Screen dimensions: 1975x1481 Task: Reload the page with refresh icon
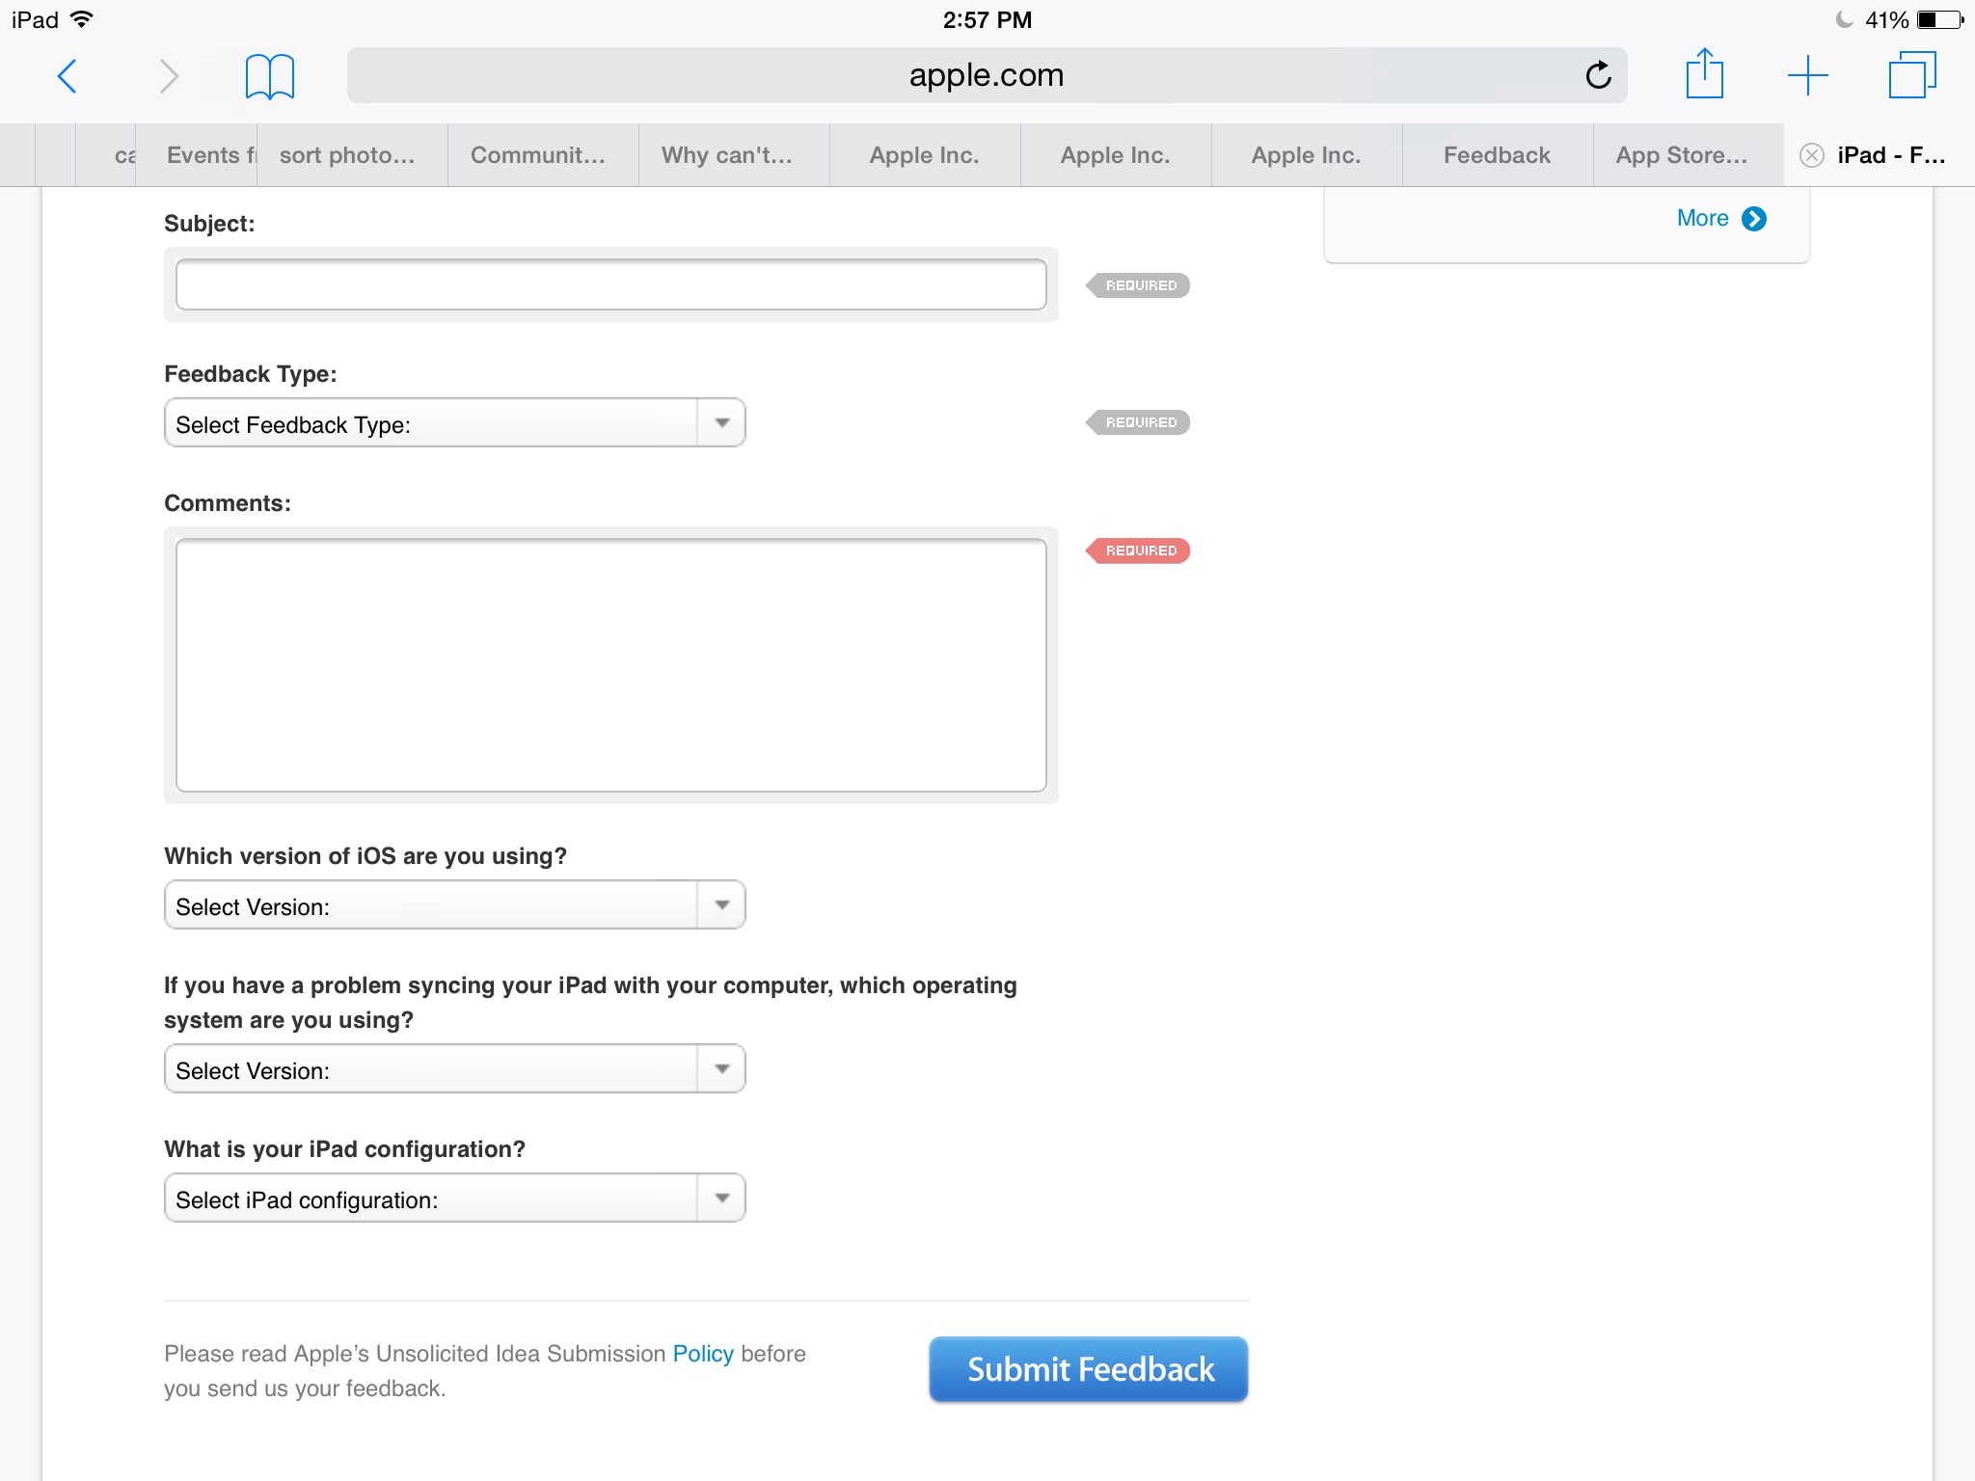tap(1598, 75)
